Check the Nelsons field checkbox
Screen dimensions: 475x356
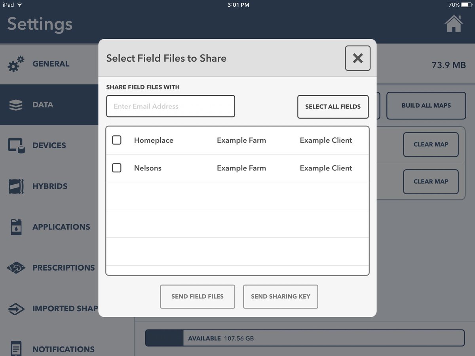coord(117,168)
